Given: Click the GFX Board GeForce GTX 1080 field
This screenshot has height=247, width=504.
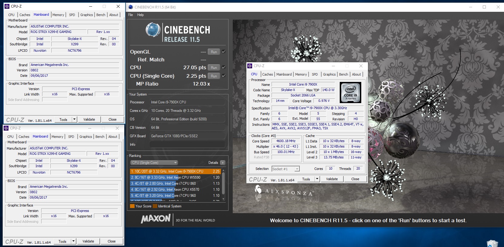Looking at the screenshot, I should click(x=187, y=136).
